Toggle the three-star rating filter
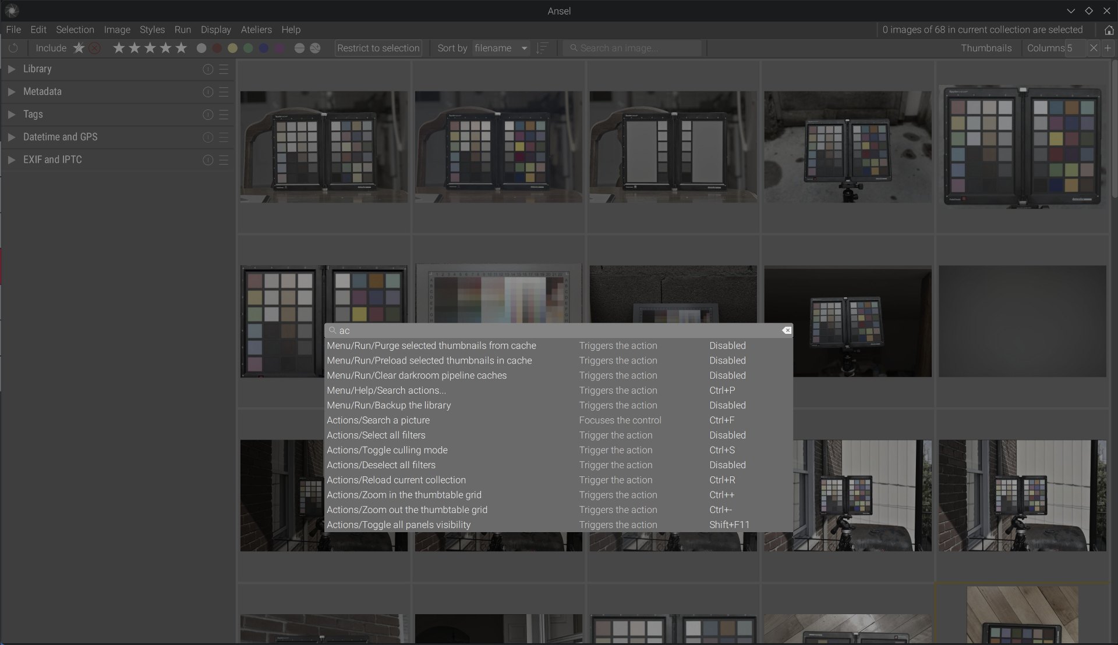Screen dimensions: 1118x645 (x=150, y=48)
